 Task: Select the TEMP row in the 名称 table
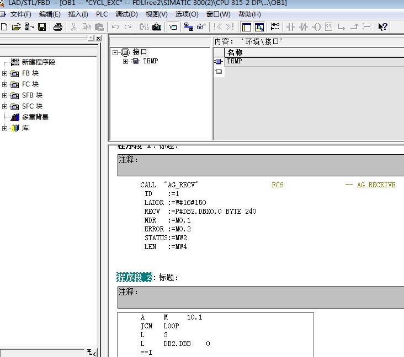point(315,62)
